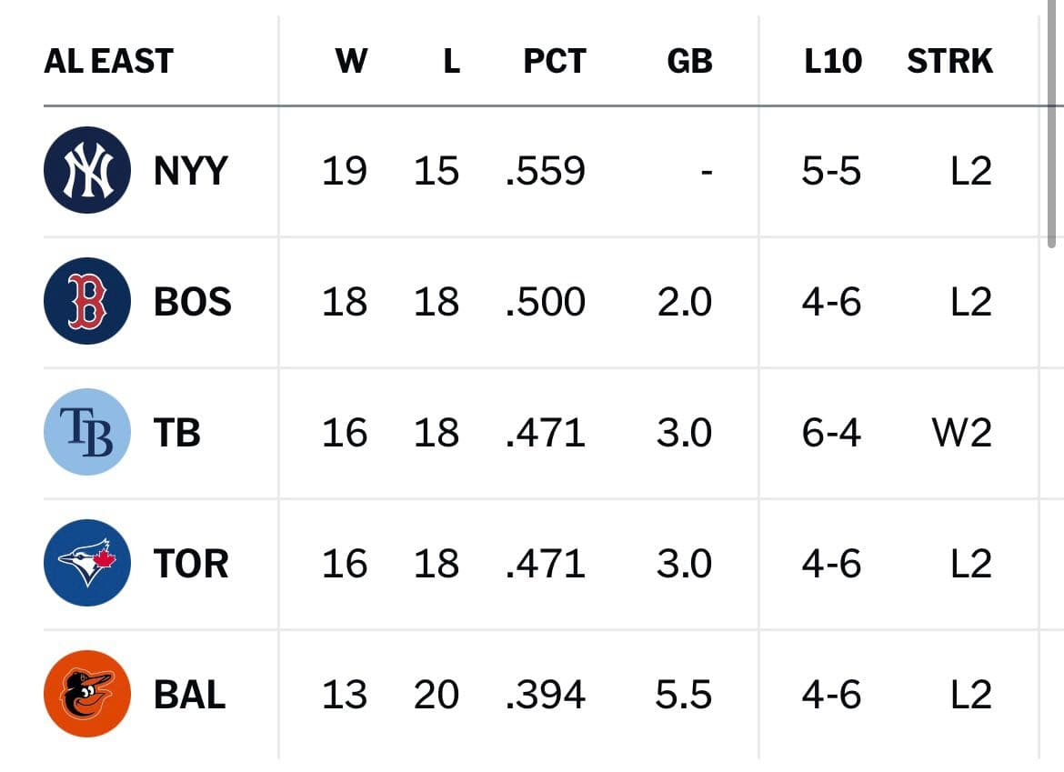Click the Boston Red Sox logo
This screenshot has height=772, width=1064.
coord(88,302)
